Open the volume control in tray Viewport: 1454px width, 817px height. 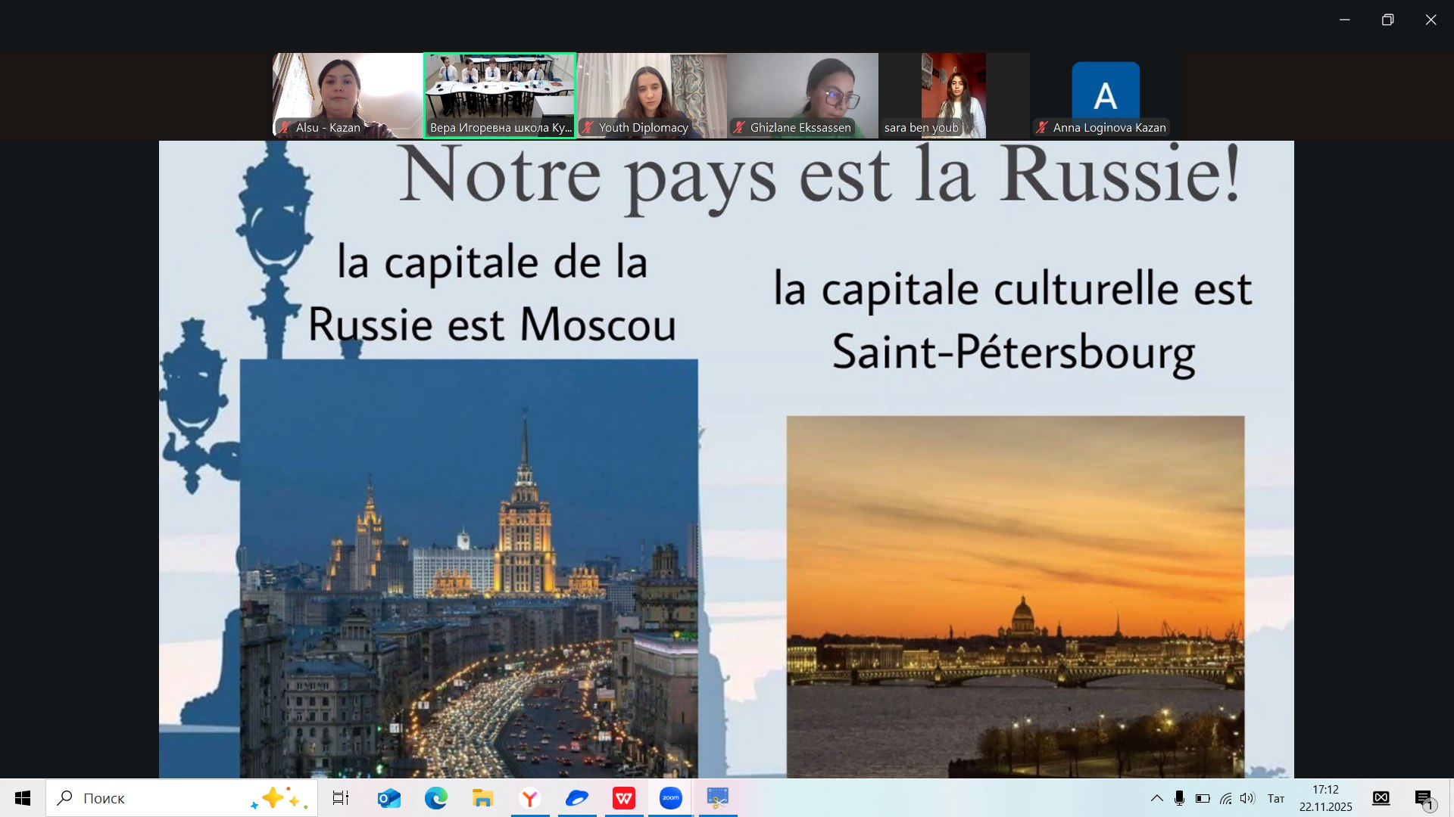(x=1247, y=798)
